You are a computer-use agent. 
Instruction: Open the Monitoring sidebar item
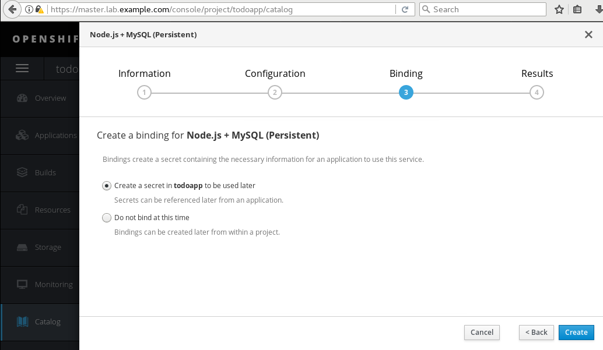(x=40, y=284)
